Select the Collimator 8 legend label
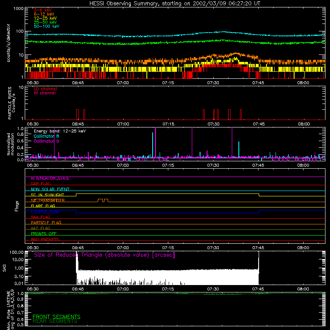Image resolution: width=330 pixels, height=330 pixels. click(x=46, y=136)
